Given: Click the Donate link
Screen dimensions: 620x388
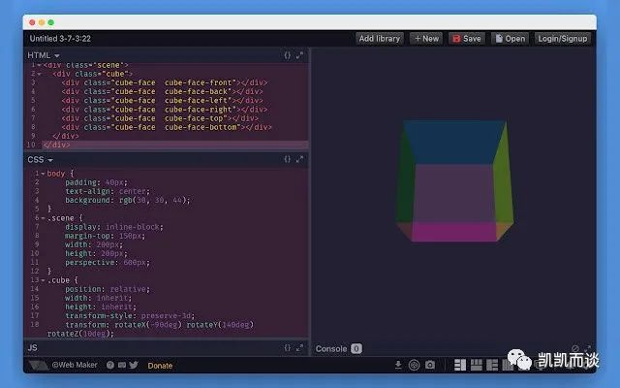Looking at the screenshot, I should click(x=160, y=366).
